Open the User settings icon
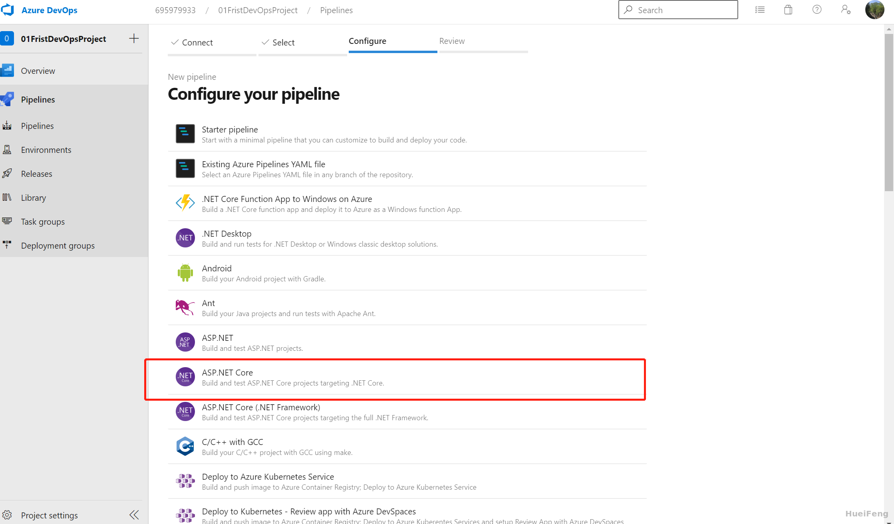This screenshot has height=524, width=894. coord(846,10)
